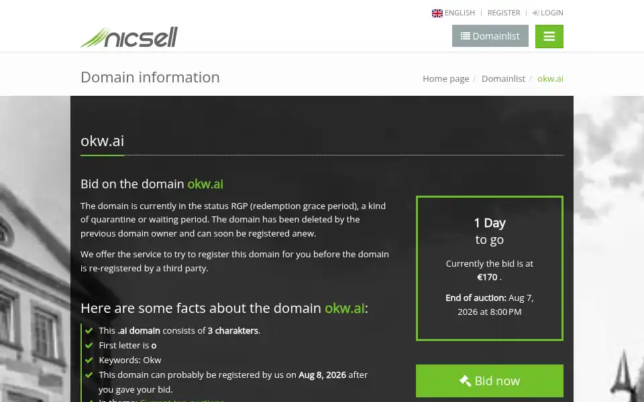Switch language via ENGLISH link
The image size is (644, 402).
tap(460, 13)
